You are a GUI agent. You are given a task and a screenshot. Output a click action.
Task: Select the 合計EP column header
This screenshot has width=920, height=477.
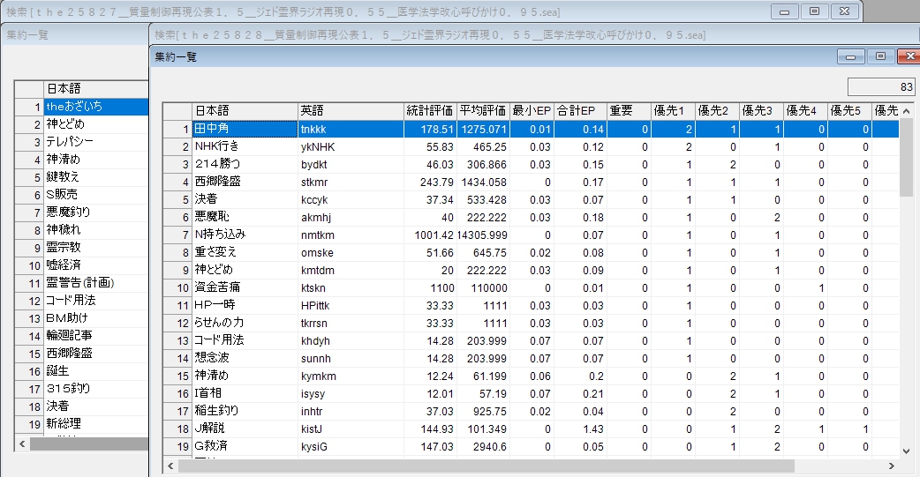(580, 111)
